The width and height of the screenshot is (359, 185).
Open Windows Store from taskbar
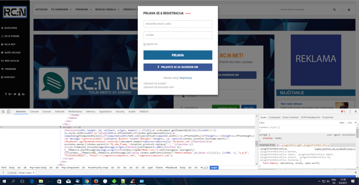pyautogui.click(x=59, y=181)
